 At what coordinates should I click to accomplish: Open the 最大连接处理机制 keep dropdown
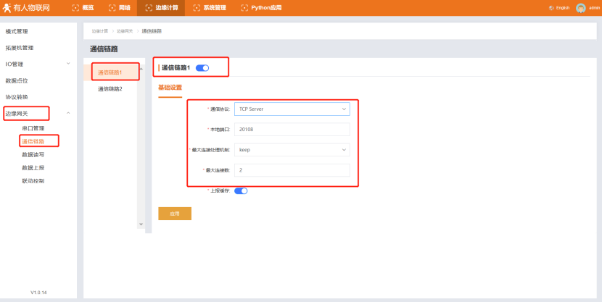tap(292, 150)
